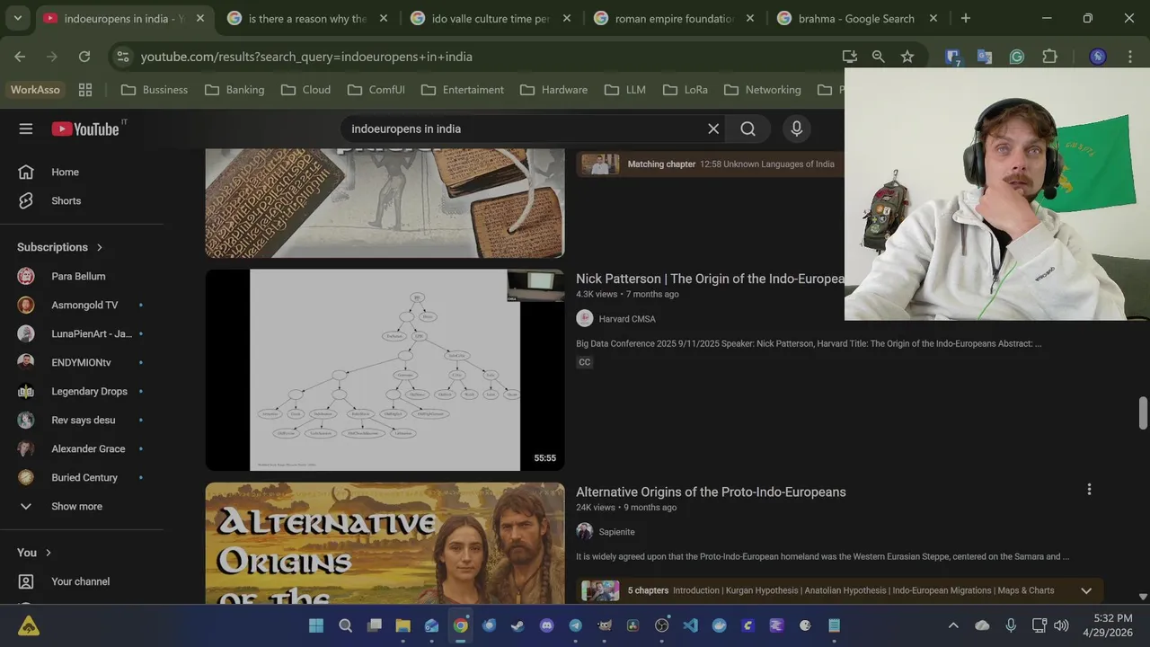This screenshot has width=1150, height=647.
Task: Close the 'brahma - Google Search' tab
Action: point(933,18)
